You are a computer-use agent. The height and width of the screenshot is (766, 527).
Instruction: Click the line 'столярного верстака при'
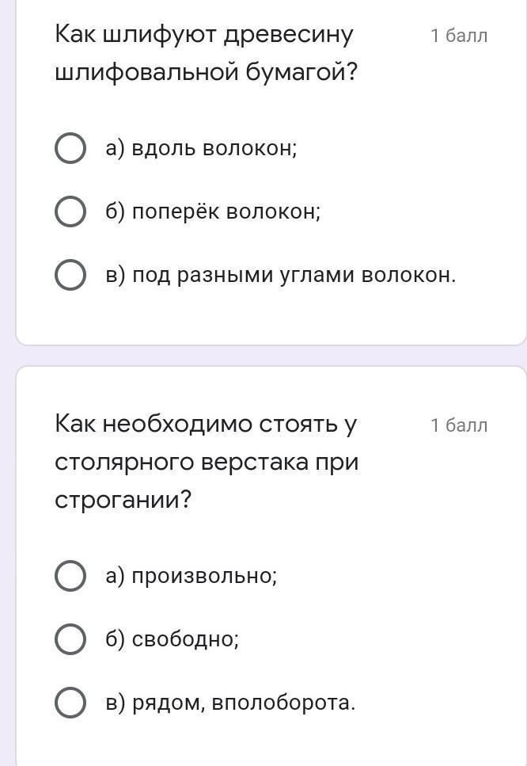click(x=207, y=462)
